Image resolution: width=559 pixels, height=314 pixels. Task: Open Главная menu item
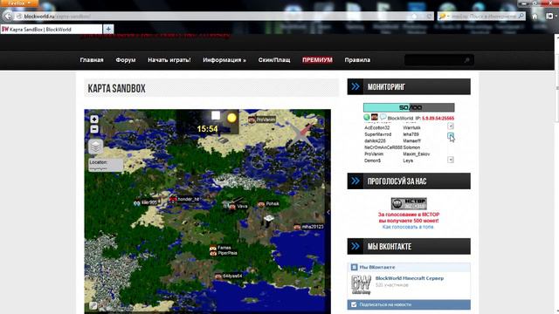tap(92, 60)
